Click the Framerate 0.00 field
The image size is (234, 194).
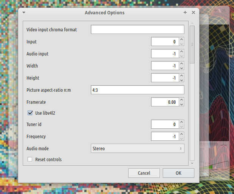(165, 102)
